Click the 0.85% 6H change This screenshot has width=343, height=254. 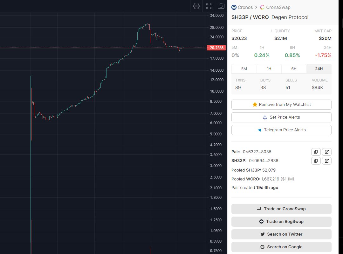(x=292, y=55)
